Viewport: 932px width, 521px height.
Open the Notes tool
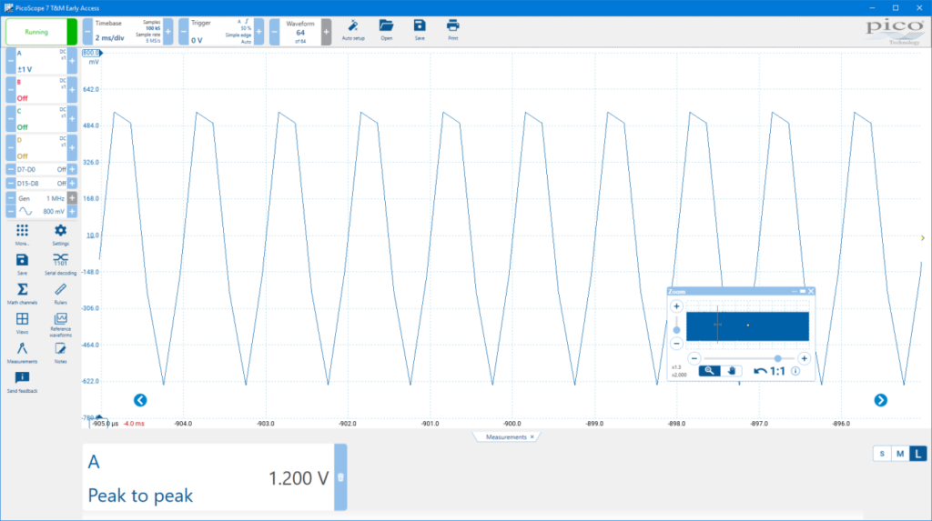61,353
